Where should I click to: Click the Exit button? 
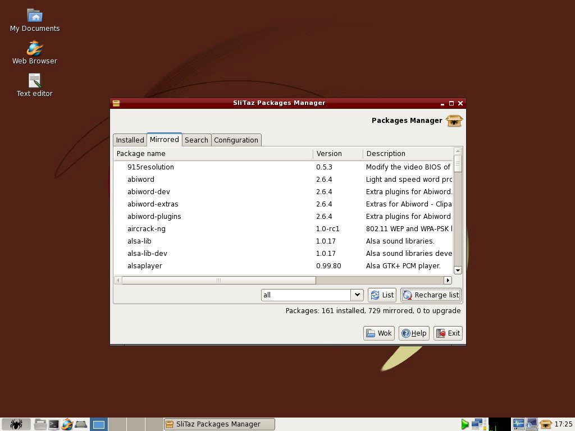tap(448, 333)
